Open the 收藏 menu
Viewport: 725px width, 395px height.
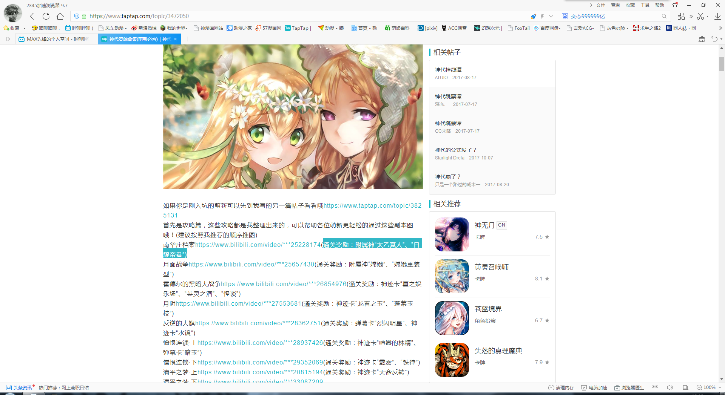[630, 5]
